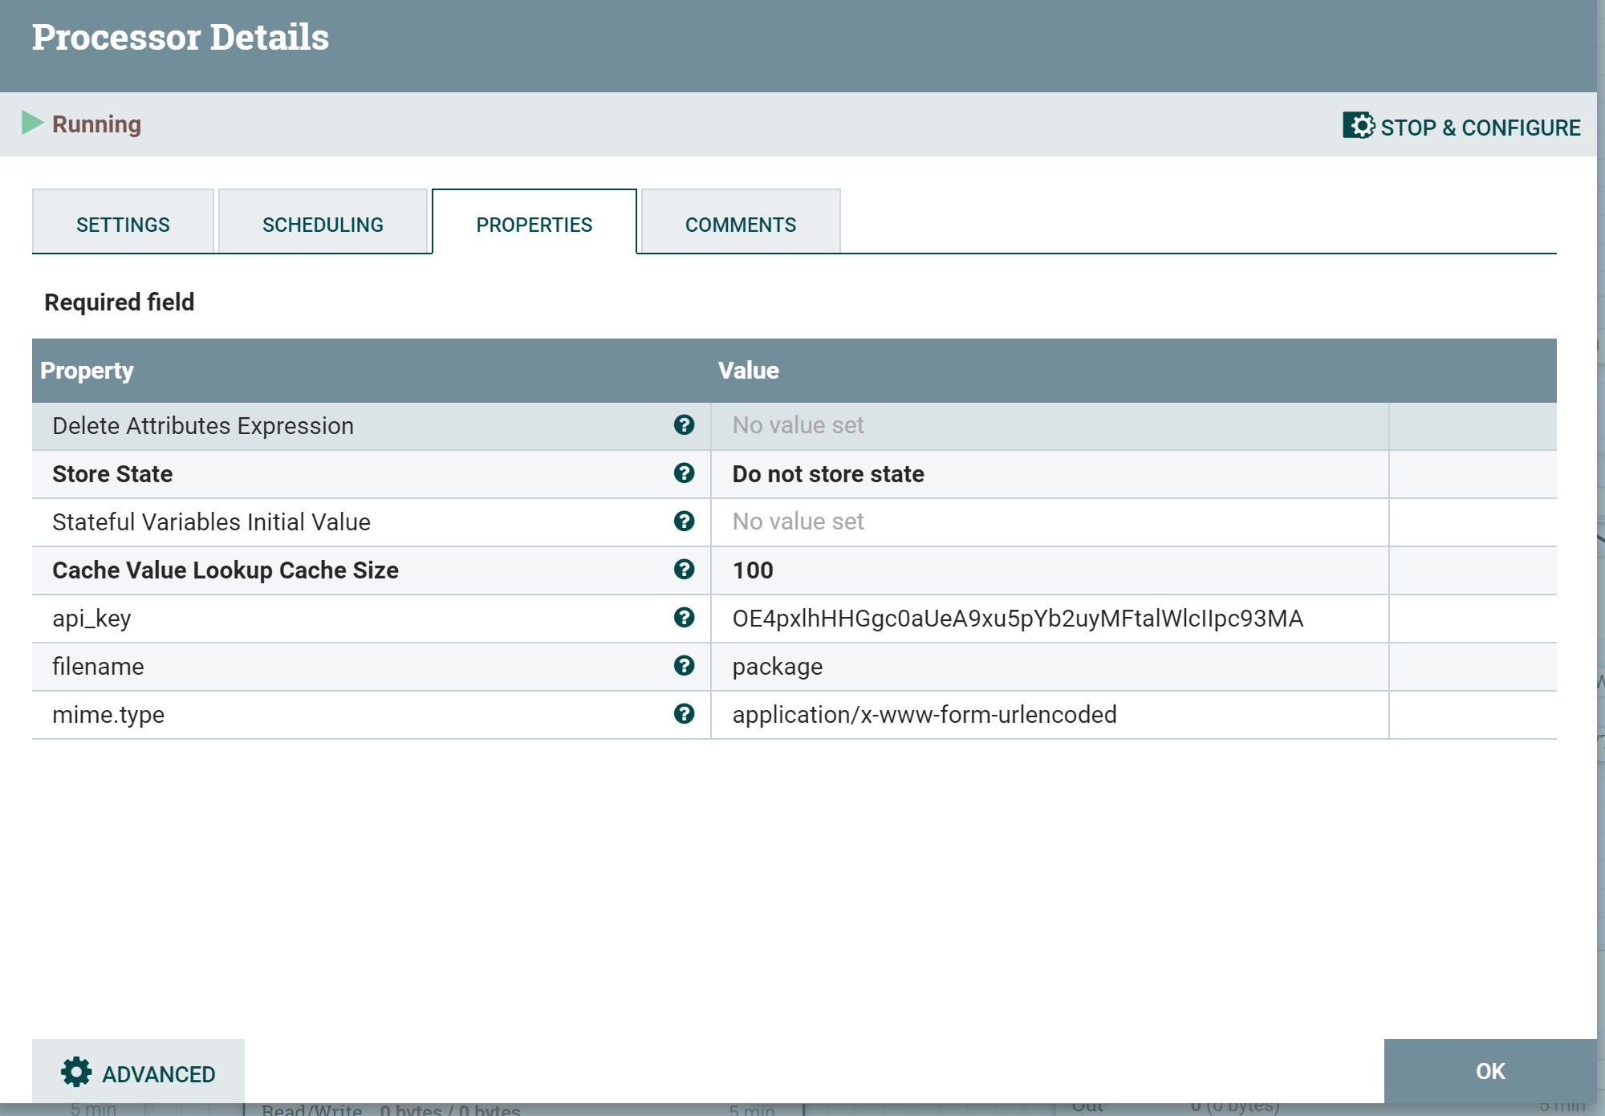Click help icon next to Store State
Image resolution: width=1605 pixels, height=1116 pixels.
point(684,473)
